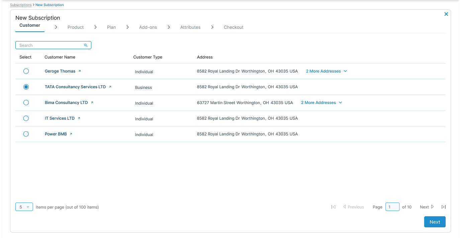This screenshot has height=238, width=461.
Task: Click Items per page label text
Action: tap(67, 207)
